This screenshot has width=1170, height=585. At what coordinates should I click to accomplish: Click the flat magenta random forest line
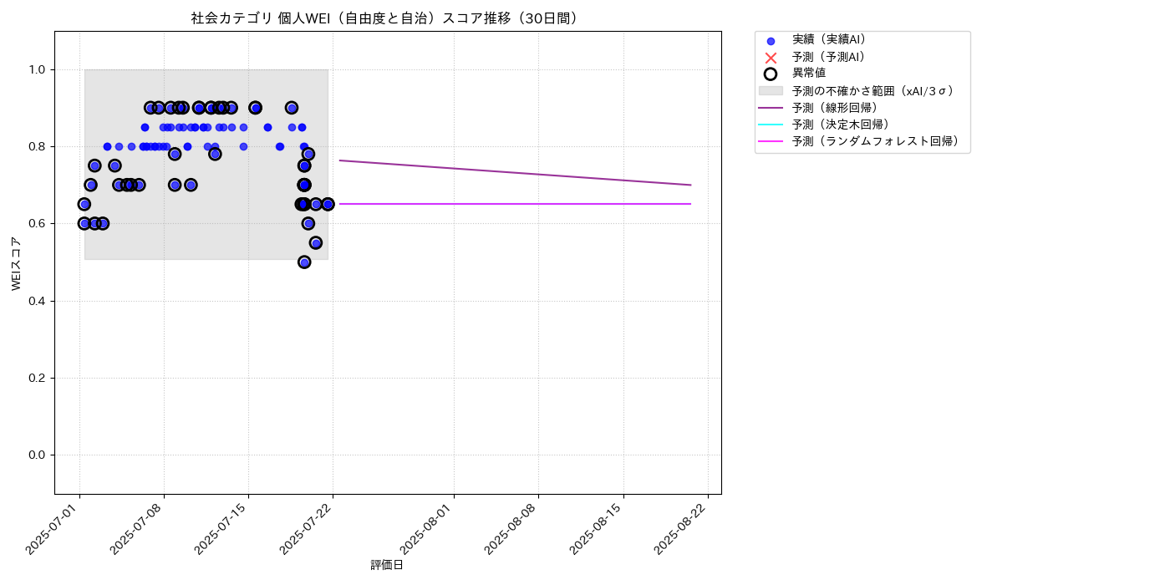515,204
